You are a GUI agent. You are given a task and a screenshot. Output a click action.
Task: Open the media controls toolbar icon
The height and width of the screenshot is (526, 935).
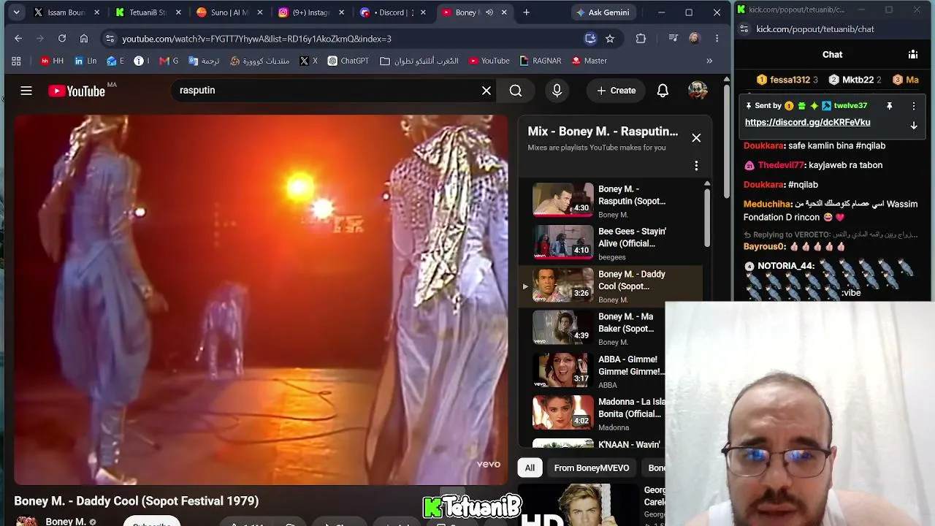[x=674, y=39]
